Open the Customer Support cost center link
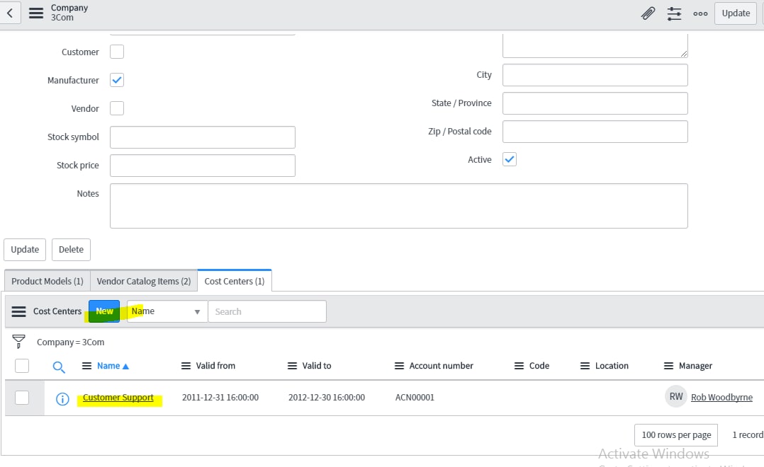Viewport: 764px width, 467px height. point(118,398)
